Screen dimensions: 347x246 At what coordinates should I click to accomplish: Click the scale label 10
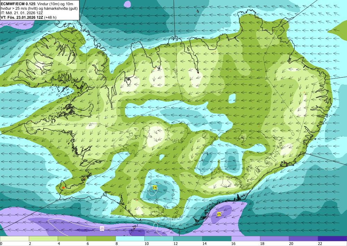pos(146,244)
